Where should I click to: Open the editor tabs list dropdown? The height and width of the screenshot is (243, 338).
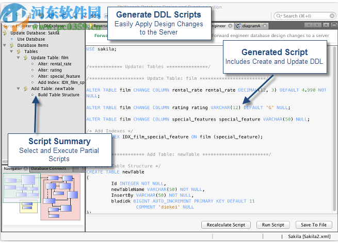point(326,25)
